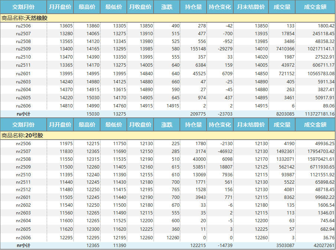Click 持仓变化 header in the 20号胶 table

pyautogui.click(x=220, y=124)
